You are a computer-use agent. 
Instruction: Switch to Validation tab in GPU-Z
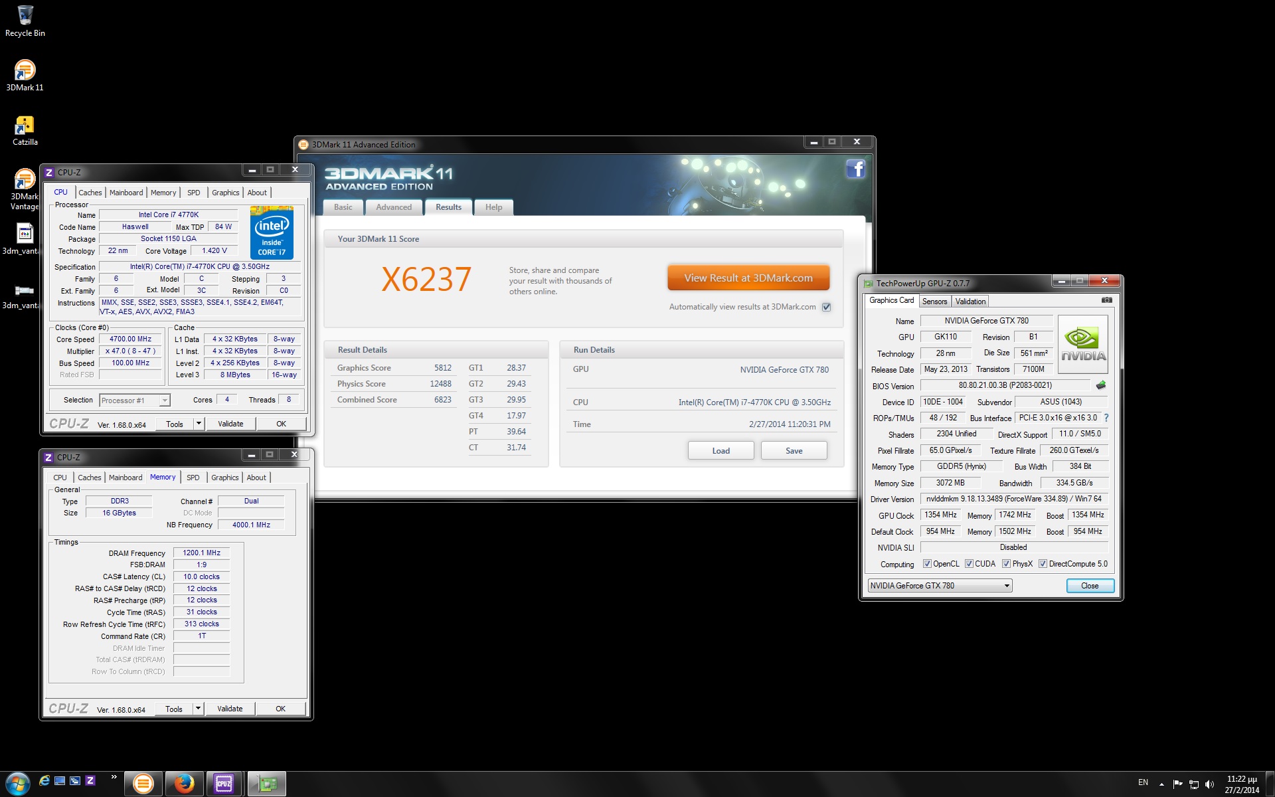click(970, 302)
